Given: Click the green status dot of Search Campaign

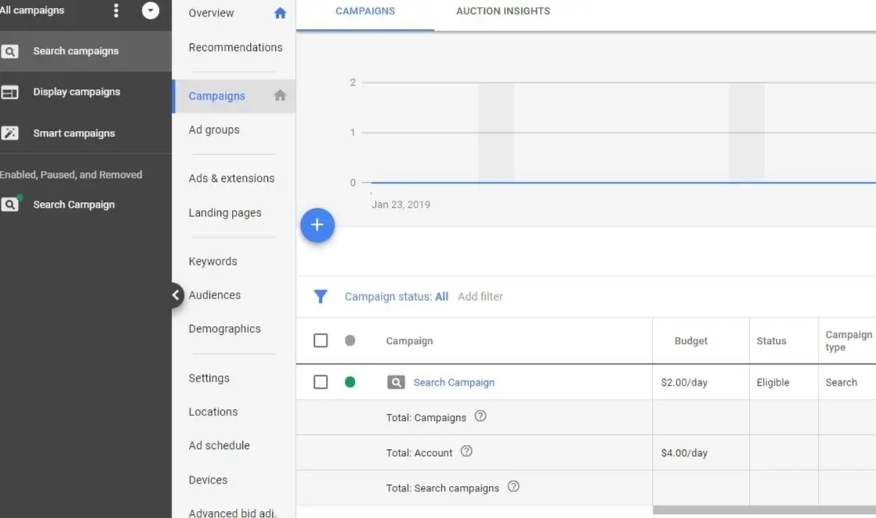Looking at the screenshot, I should click(349, 382).
